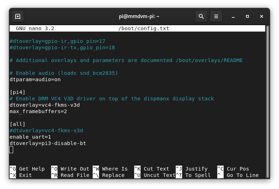The width and height of the screenshot is (279, 189).
Task: Click the terminal vertical scrollbar
Action: tap(267, 102)
